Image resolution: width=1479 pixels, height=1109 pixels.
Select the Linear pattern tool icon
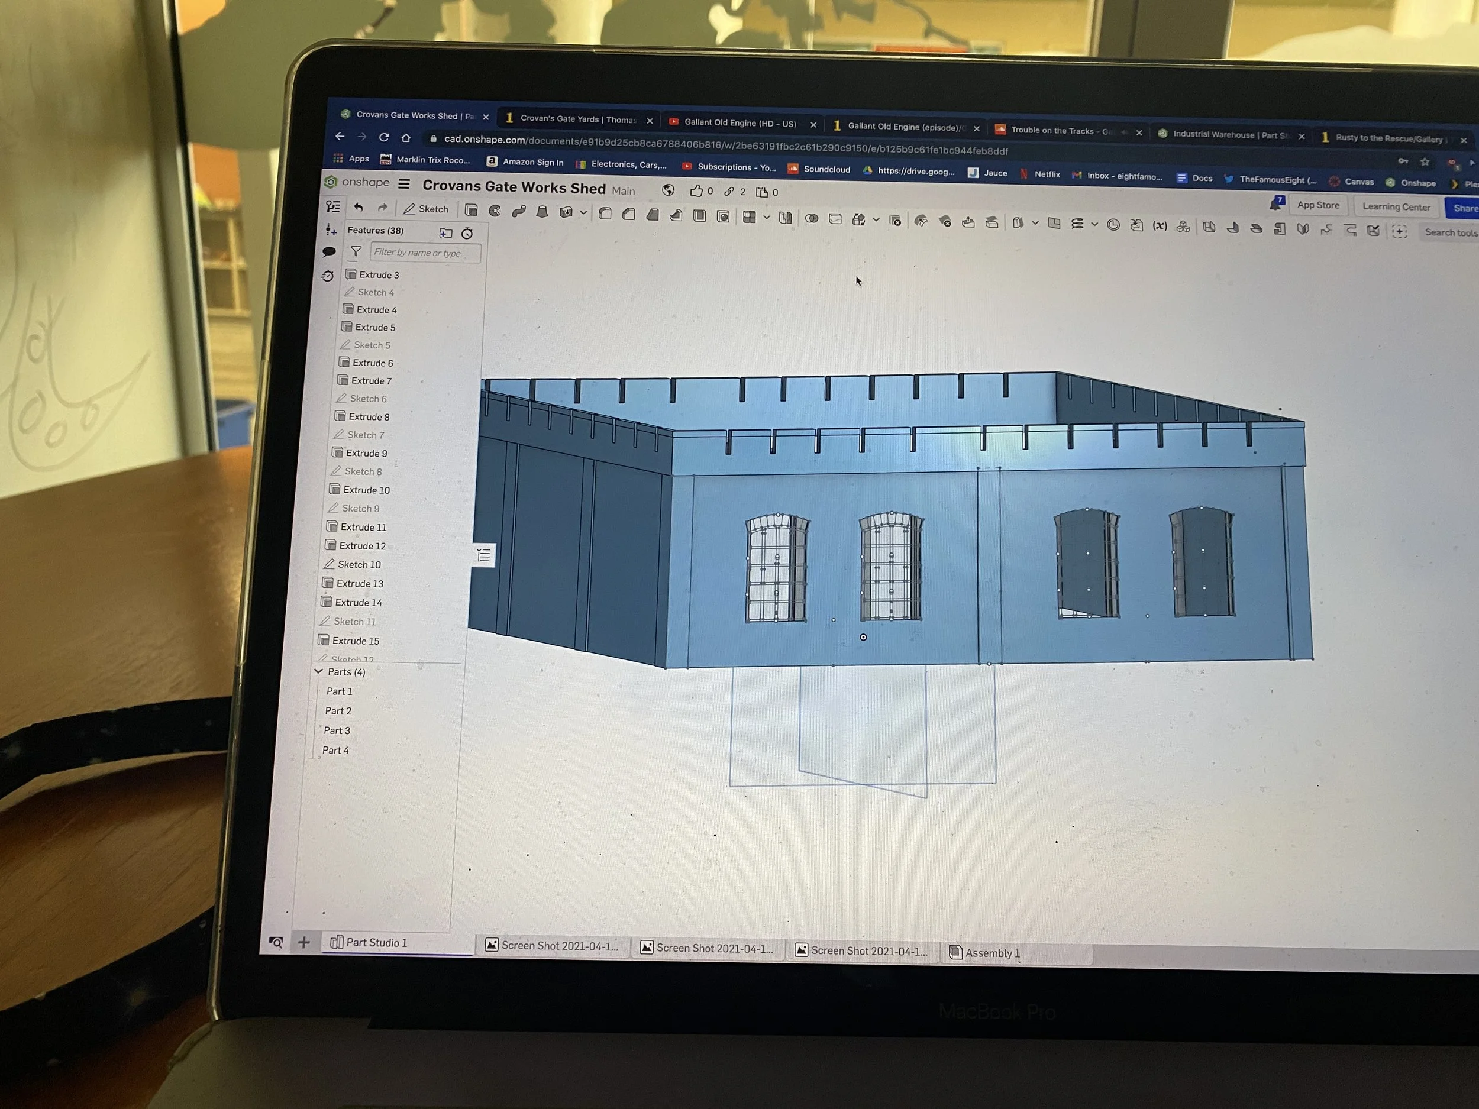750,216
